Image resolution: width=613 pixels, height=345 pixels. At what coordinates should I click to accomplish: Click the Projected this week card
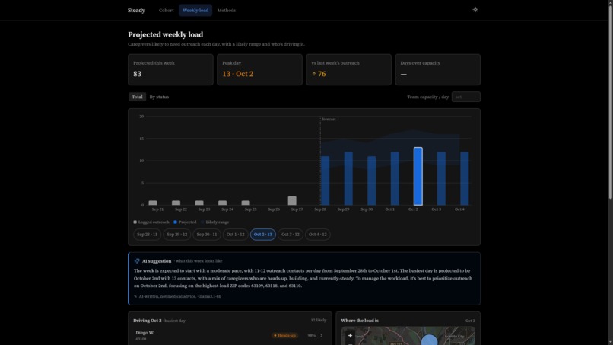click(x=170, y=70)
